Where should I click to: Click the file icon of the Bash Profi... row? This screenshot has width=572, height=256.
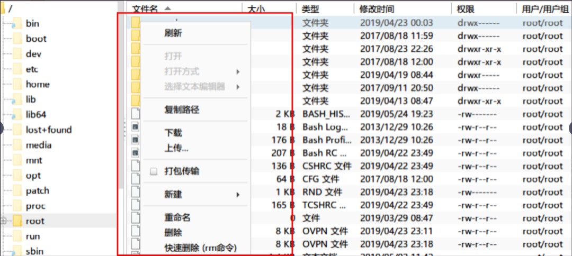(136, 140)
